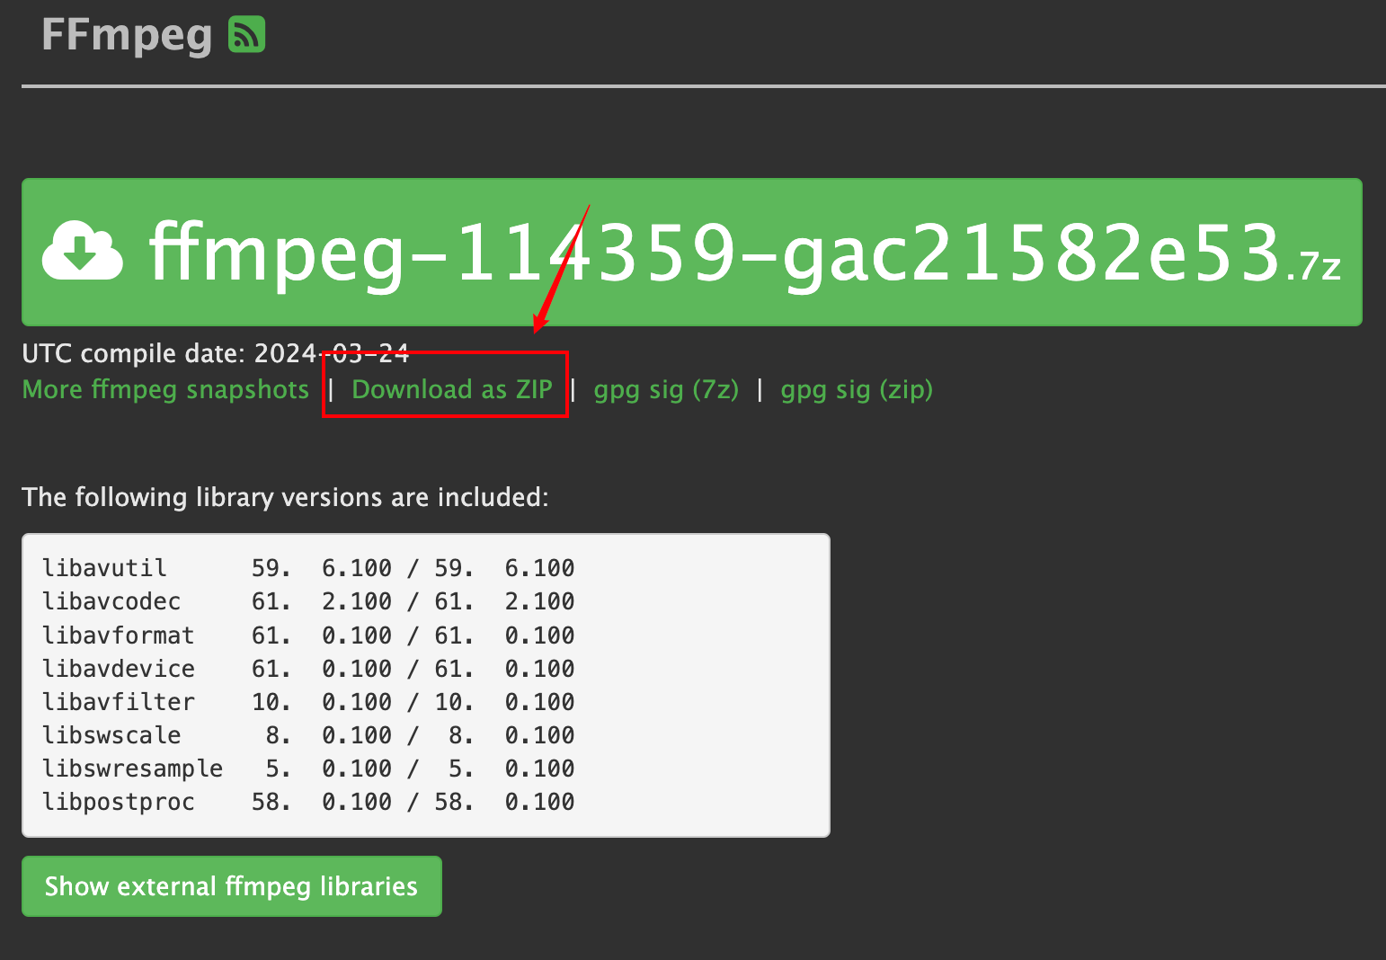Click the libavfilter version row

(x=308, y=702)
